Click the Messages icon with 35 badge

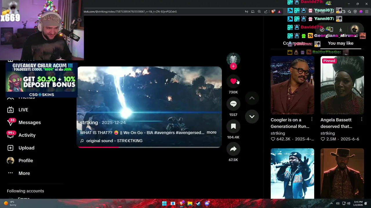10,122
